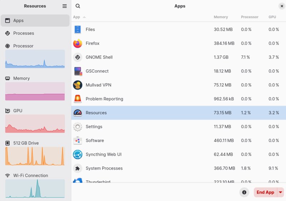This screenshot has height=201, width=286.
Task: Click the Mullvad VPN icon
Action: 78,85
